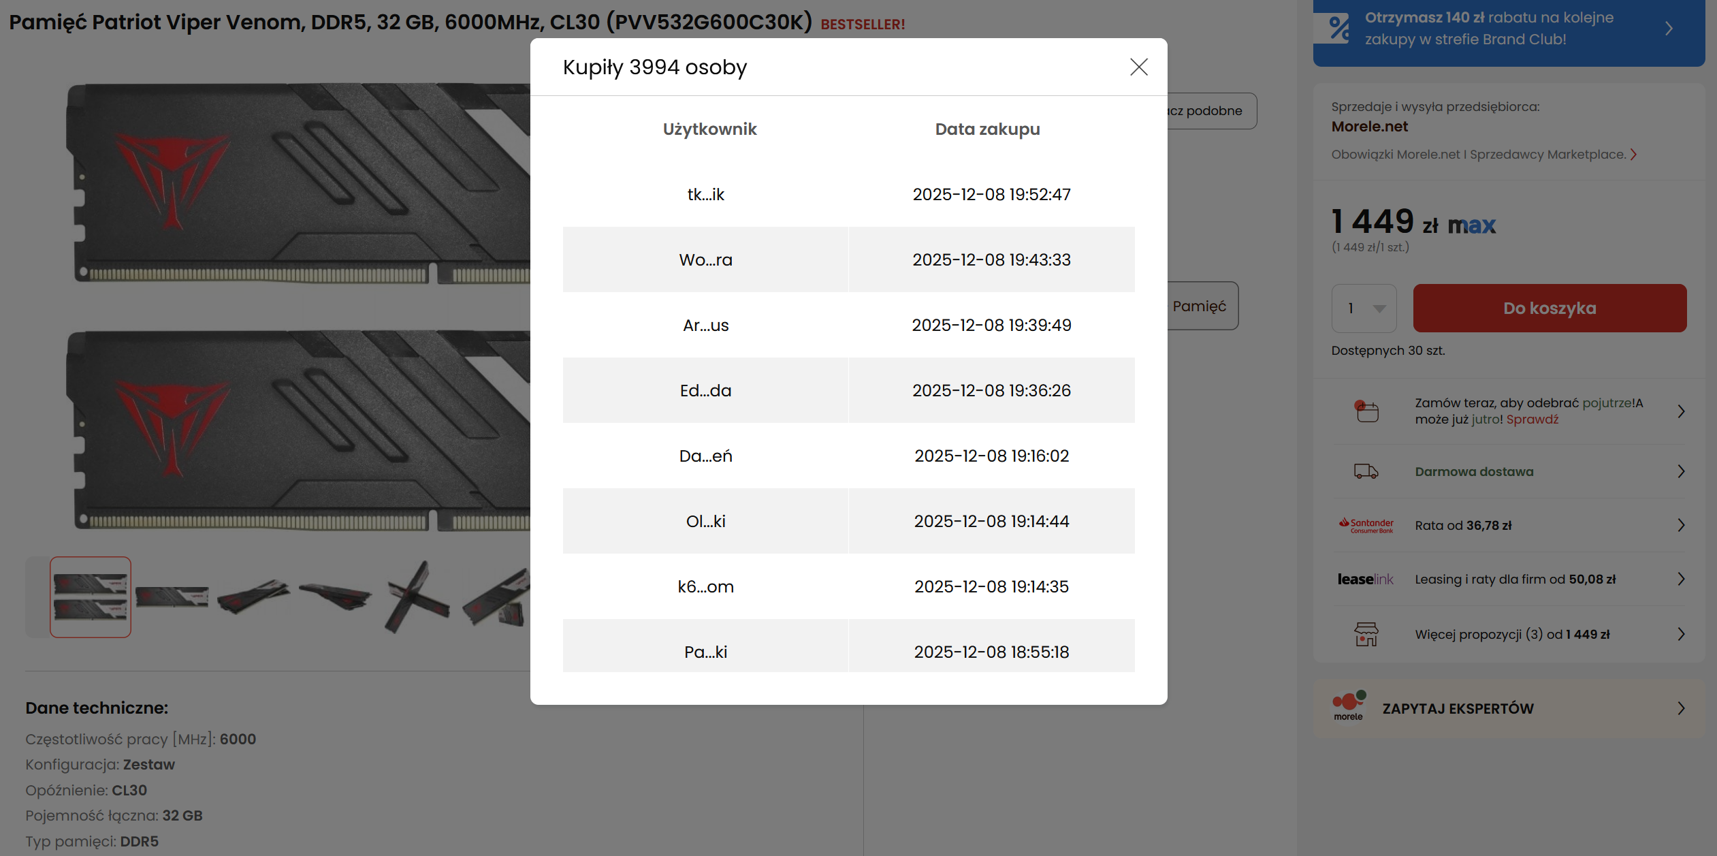This screenshot has width=1717, height=856.
Task: Click the percent discount Brand Club icon
Action: click(1339, 29)
